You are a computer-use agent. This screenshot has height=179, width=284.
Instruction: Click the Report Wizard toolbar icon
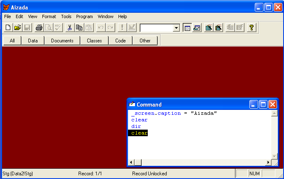tap(218, 28)
